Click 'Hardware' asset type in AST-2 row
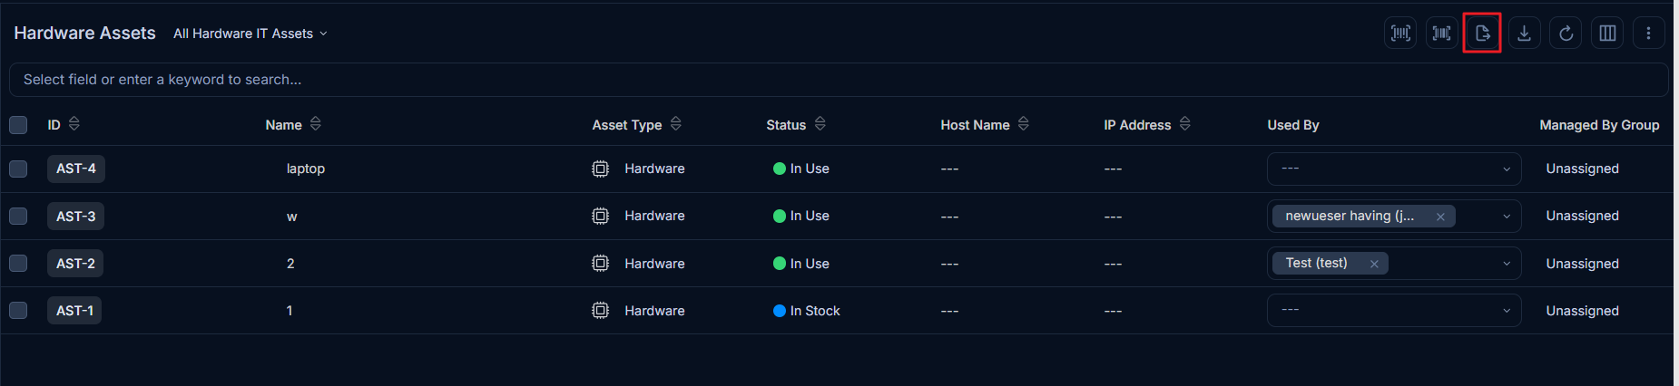1679x386 pixels. [654, 264]
